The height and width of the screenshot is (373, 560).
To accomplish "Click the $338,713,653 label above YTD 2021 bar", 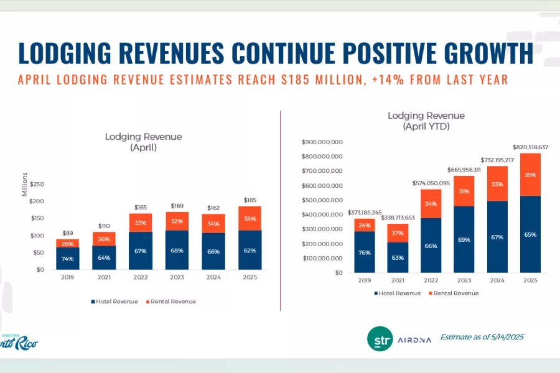I will 398,218.
